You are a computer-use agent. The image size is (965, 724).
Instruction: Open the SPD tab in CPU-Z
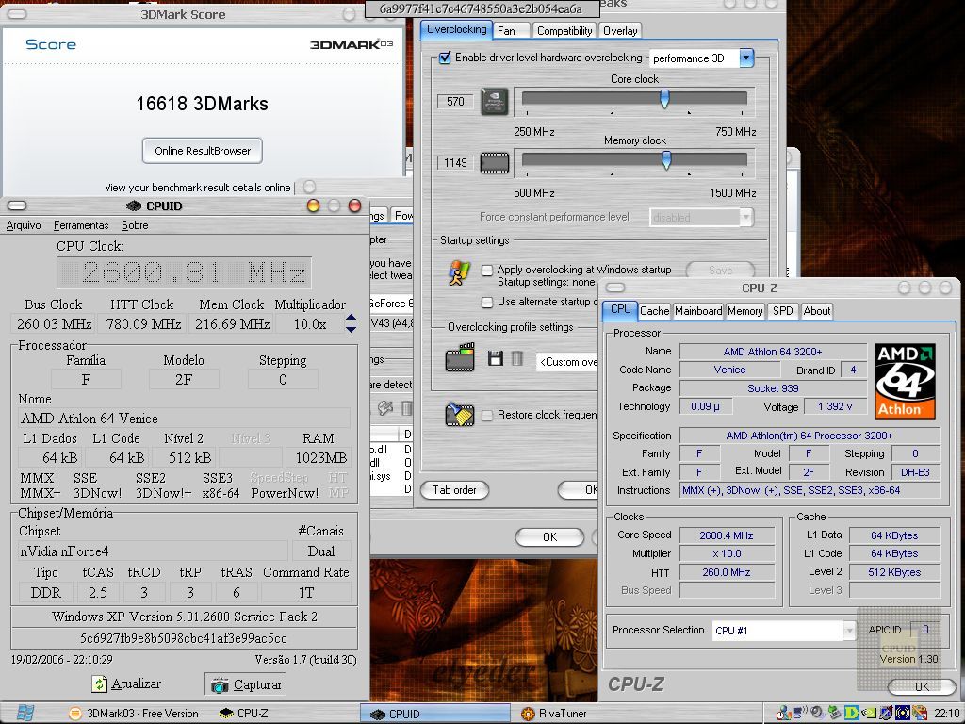(x=783, y=311)
